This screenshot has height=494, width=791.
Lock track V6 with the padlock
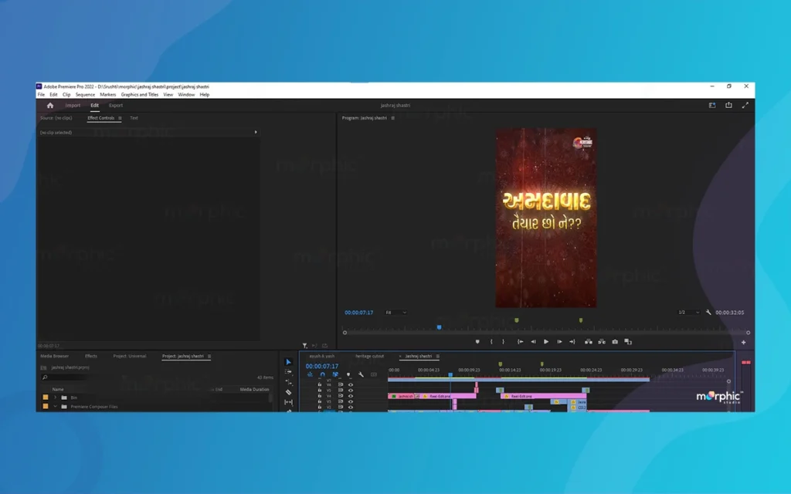(x=319, y=384)
